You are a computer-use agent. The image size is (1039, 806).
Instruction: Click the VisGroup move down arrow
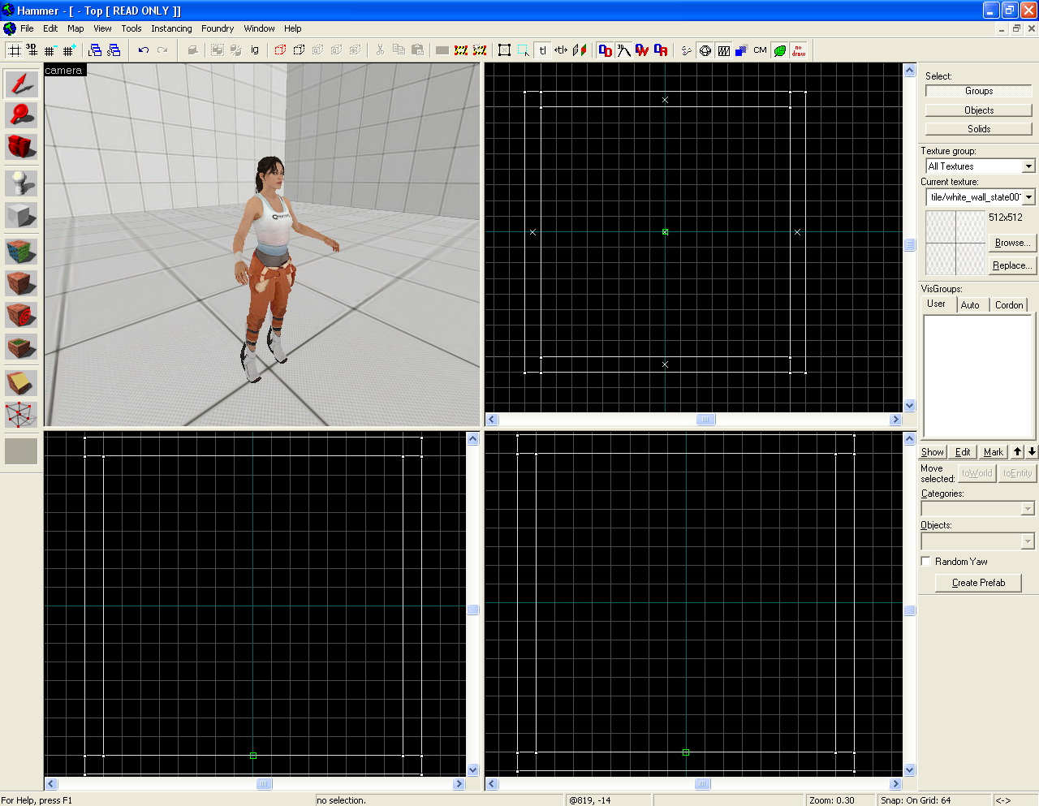point(1032,452)
